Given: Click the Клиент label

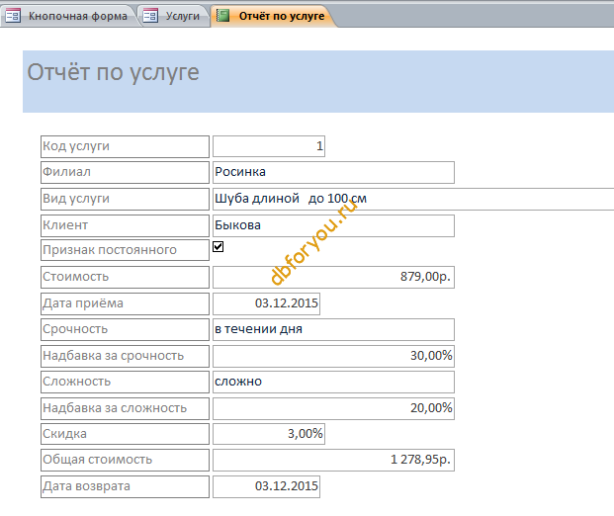Looking at the screenshot, I should pos(125,225).
